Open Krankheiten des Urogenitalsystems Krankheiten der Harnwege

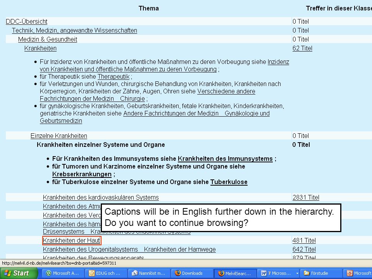coord(129,249)
